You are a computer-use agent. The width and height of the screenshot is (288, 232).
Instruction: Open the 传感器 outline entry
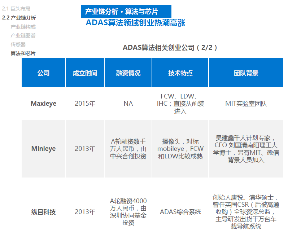coord(18,44)
